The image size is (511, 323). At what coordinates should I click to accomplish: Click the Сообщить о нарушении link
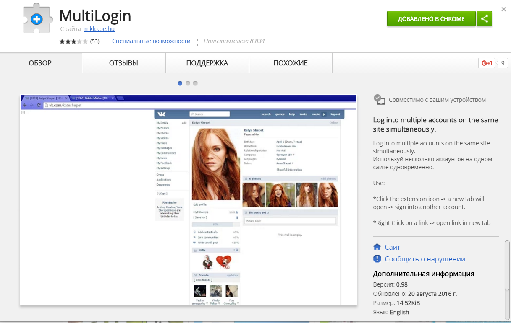coord(425,259)
